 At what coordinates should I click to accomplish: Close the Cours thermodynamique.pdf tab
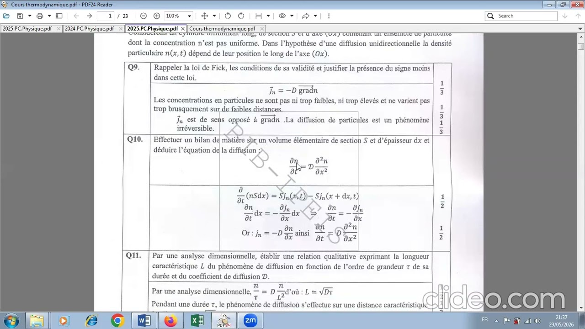point(261,29)
